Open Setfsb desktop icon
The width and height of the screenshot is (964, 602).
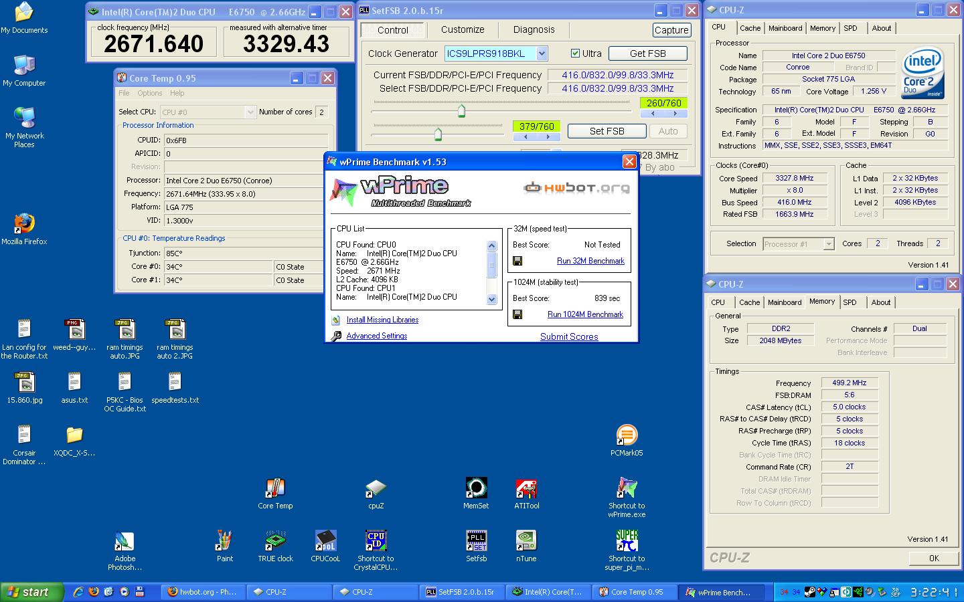coord(476,546)
